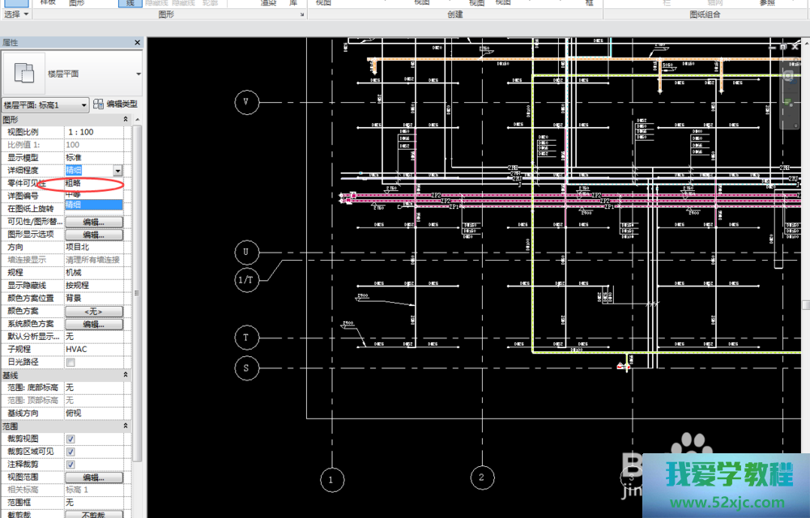Enable the 日光路径 (Sun Path) checkbox
The height and width of the screenshot is (518, 810).
70,362
